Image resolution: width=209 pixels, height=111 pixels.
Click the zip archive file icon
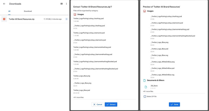[x=4, y=19]
